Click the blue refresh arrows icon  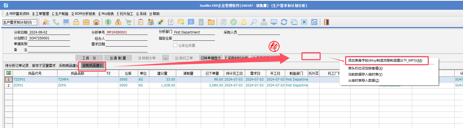click(284, 22)
